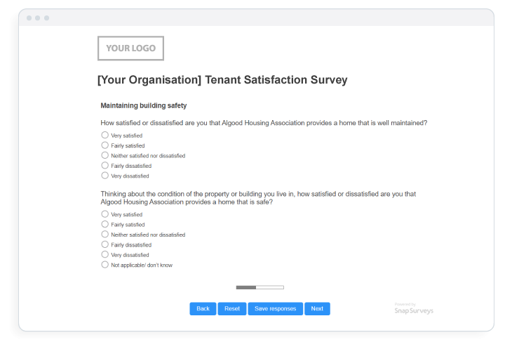The height and width of the screenshot is (342, 512).
Task: Choose Very dissatisfied for well maintained home
Action: pyautogui.click(x=105, y=176)
